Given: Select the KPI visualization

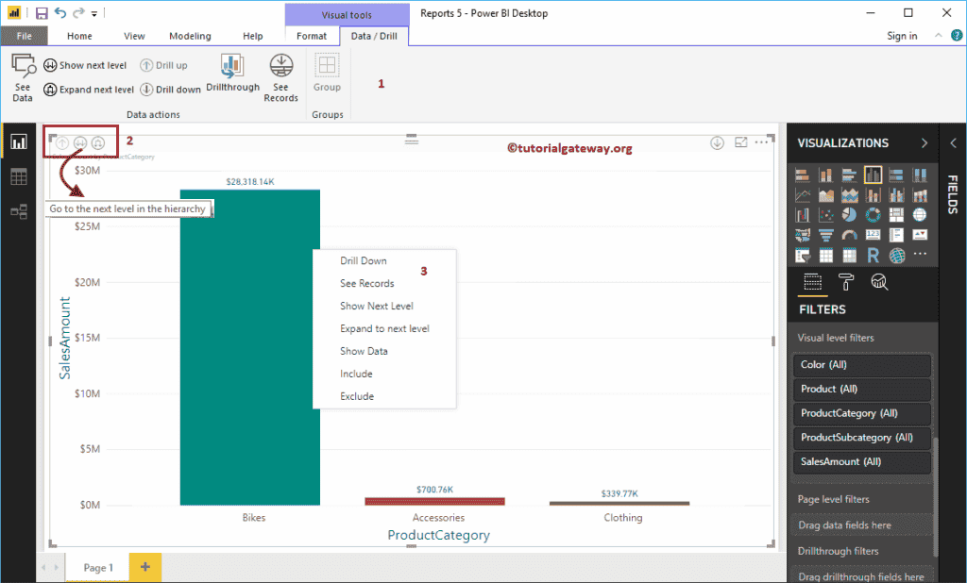Looking at the screenshot, I should (x=920, y=235).
